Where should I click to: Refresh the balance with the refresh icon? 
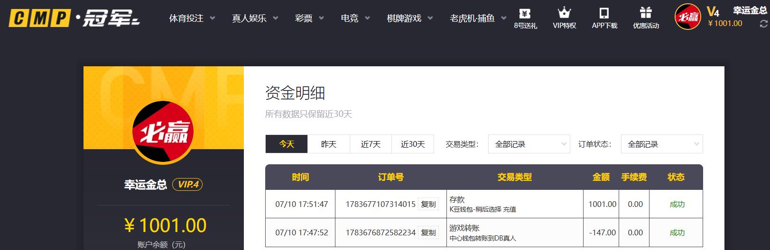(763, 24)
